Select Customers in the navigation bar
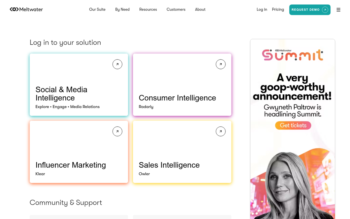 [176, 9]
